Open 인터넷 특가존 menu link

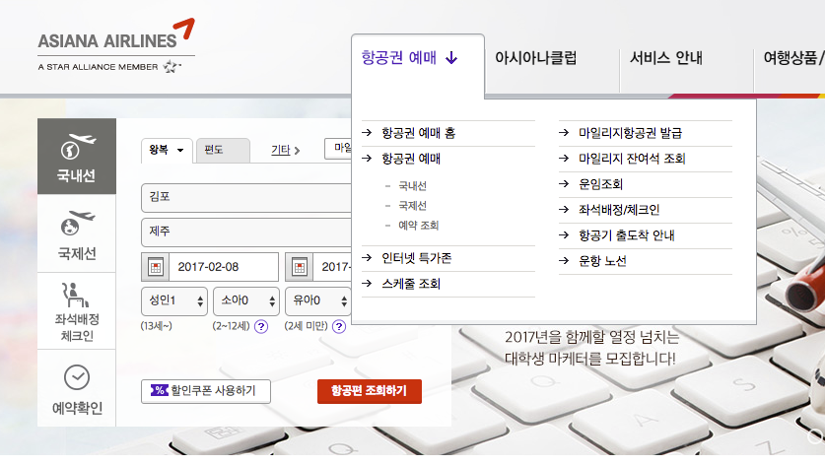[416, 258]
